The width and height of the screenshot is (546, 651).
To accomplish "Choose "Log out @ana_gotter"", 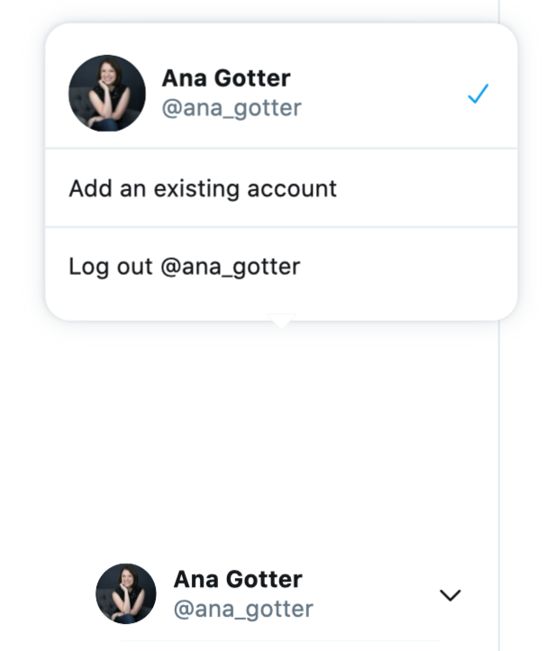I will pyautogui.click(x=281, y=266).
